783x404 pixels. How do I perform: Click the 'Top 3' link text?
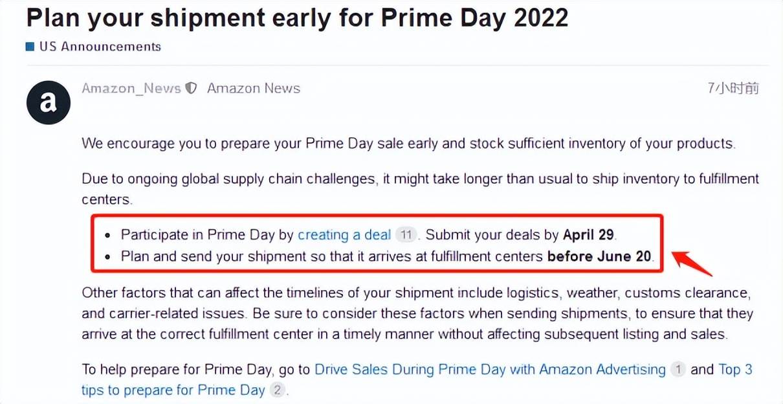(x=736, y=370)
